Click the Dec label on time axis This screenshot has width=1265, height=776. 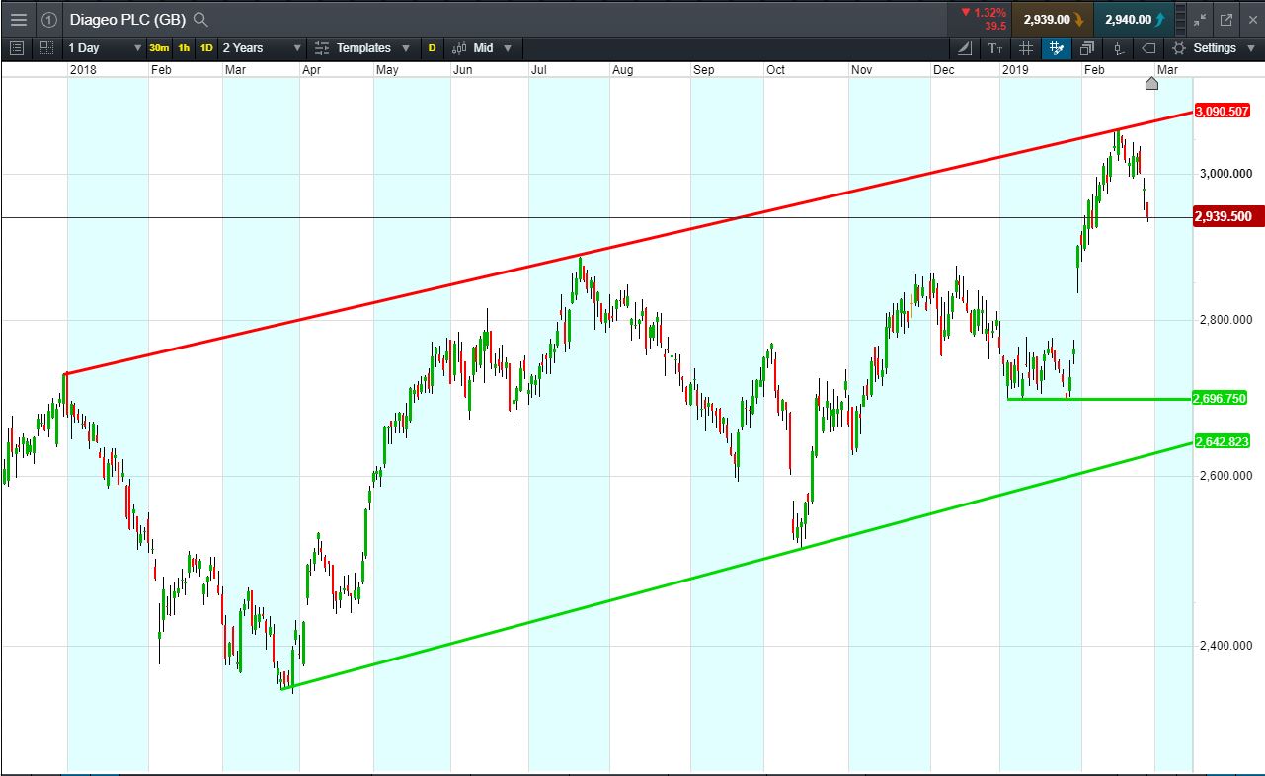click(943, 70)
